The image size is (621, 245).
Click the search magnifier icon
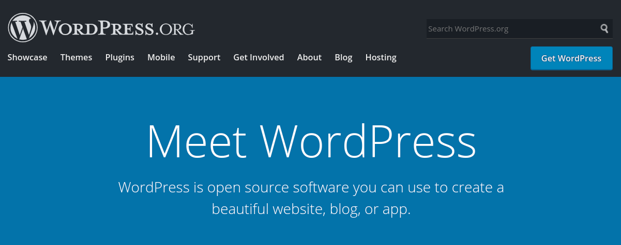coord(604,28)
